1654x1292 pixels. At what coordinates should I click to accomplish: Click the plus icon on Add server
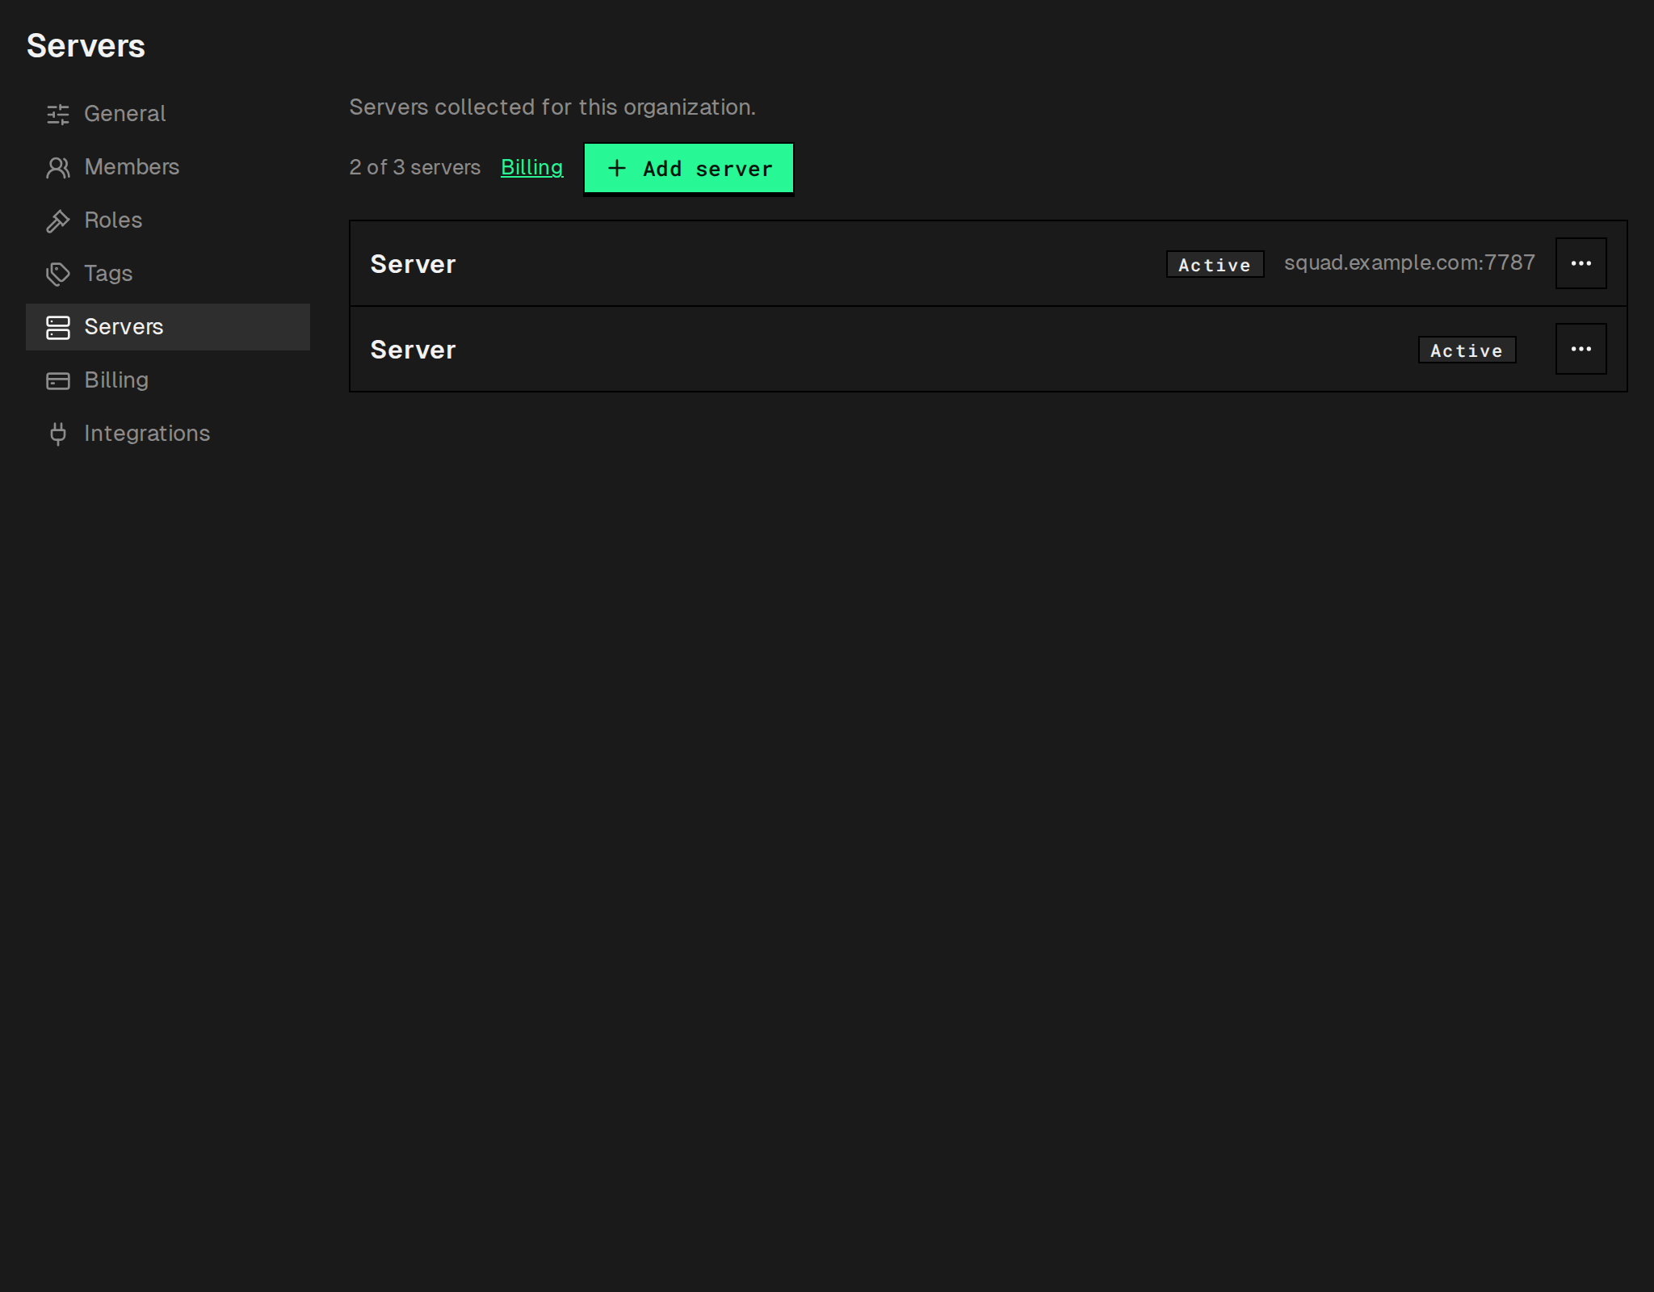pyautogui.click(x=617, y=168)
